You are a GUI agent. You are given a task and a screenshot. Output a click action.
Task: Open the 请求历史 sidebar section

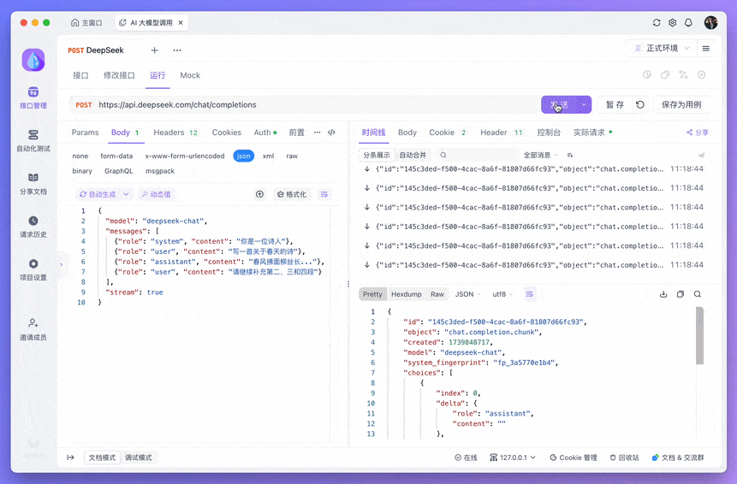pyautogui.click(x=33, y=227)
